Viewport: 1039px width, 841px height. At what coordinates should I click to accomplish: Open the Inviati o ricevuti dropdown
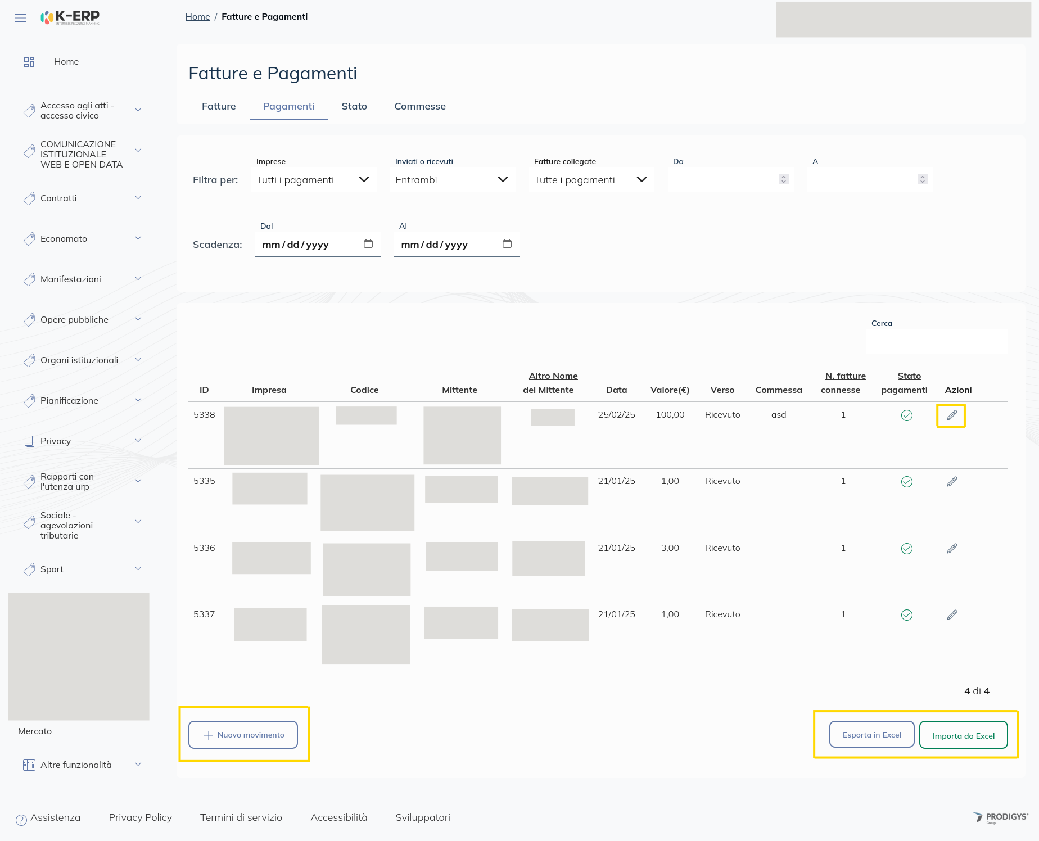tap(452, 180)
